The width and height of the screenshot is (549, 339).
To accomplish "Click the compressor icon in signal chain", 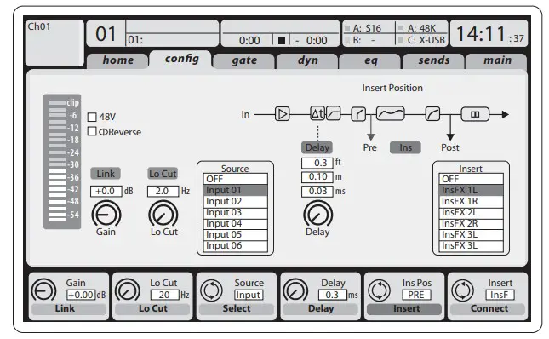I will tap(432, 114).
